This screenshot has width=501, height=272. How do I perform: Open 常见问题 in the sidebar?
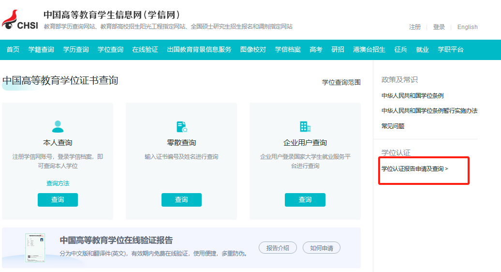[393, 126]
